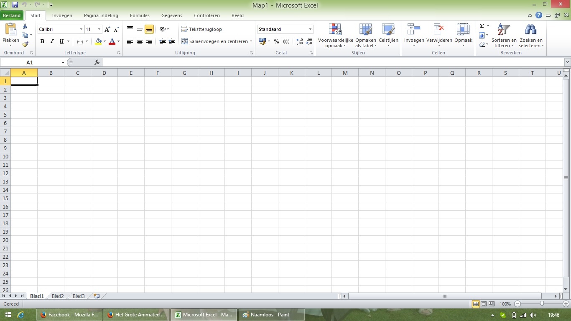571x321 pixels.
Task: Click the Increase Font Size icon
Action: pyautogui.click(x=107, y=29)
